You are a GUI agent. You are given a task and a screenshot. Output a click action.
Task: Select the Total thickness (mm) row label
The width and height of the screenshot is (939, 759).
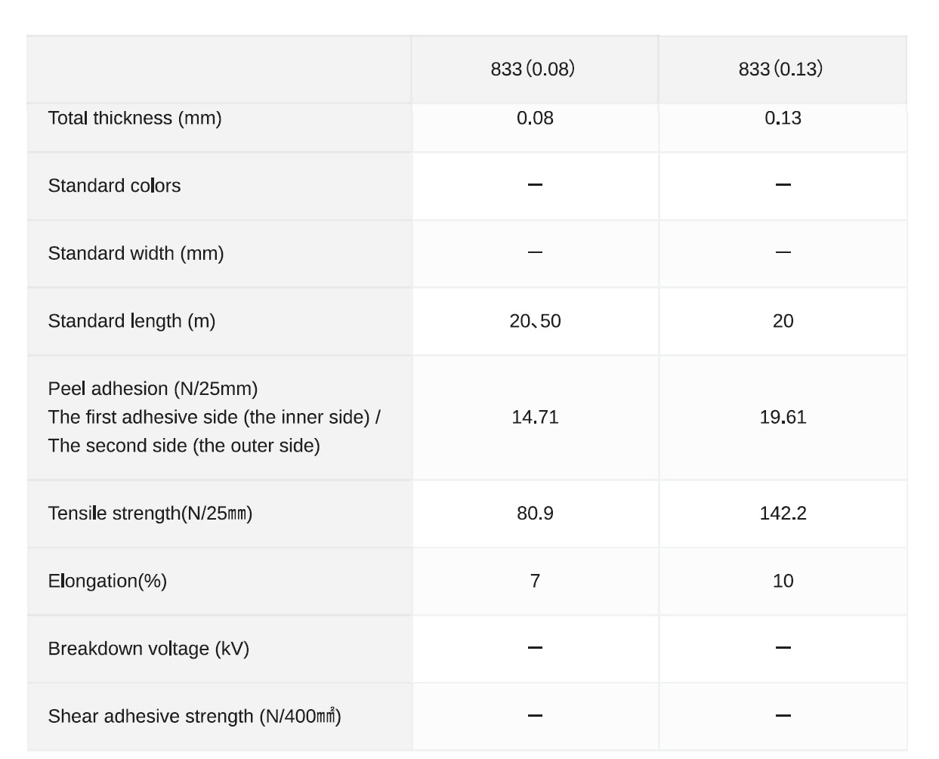click(x=134, y=119)
